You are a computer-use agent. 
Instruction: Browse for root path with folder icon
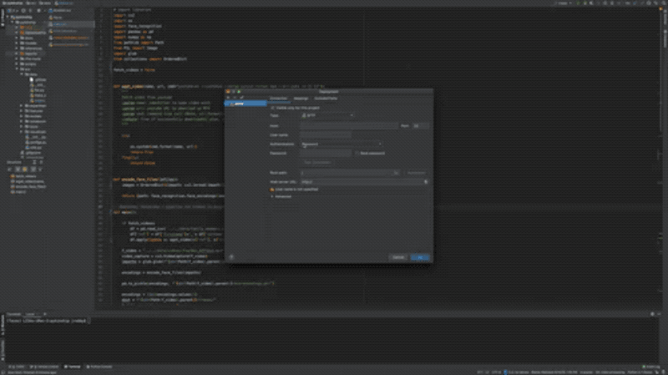pos(396,173)
